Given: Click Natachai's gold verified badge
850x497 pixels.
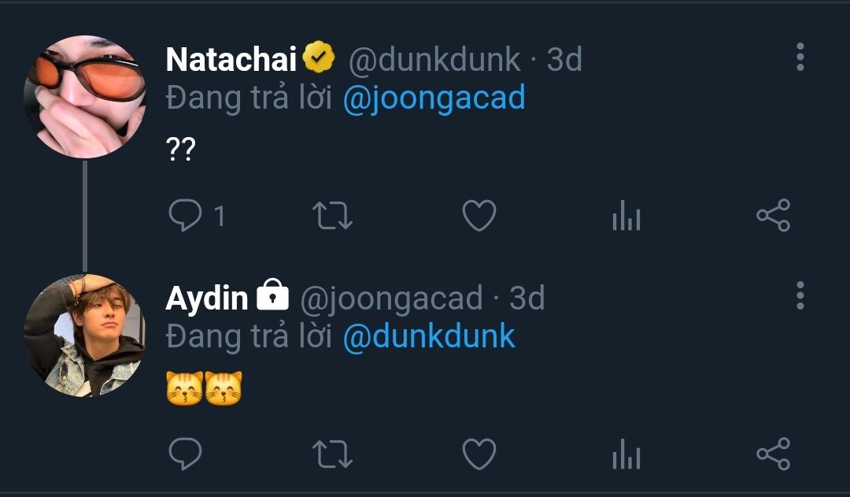Looking at the screenshot, I should pos(319,57).
